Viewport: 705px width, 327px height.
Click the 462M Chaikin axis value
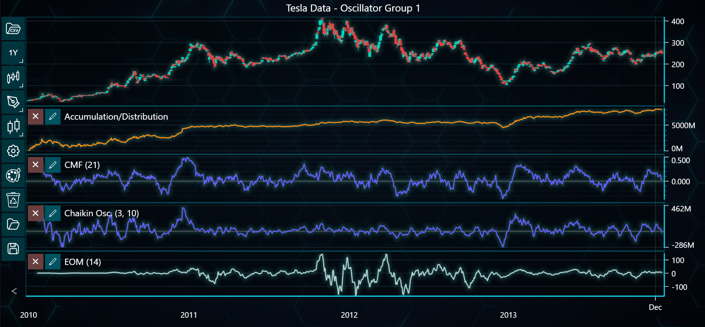pyautogui.click(x=681, y=209)
